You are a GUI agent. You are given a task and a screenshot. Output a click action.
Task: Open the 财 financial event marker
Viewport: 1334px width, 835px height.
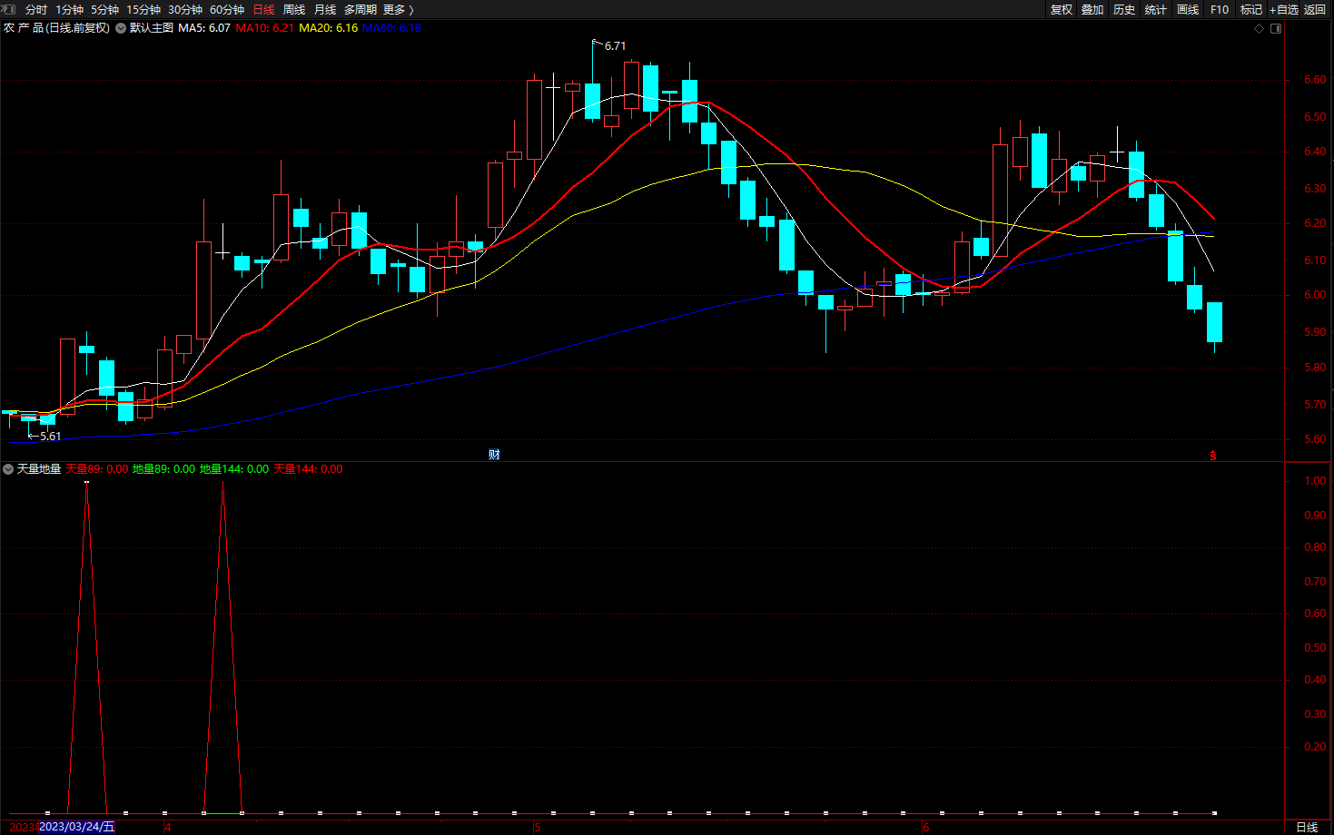pyautogui.click(x=494, y=455)
